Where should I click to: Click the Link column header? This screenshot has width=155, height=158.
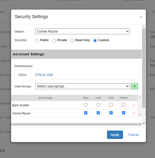[x=98, y=98]
